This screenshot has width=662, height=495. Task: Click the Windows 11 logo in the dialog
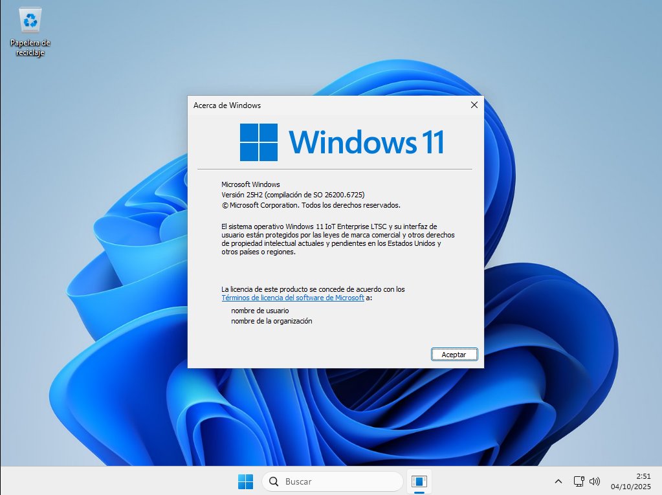[x=342, y=142]
